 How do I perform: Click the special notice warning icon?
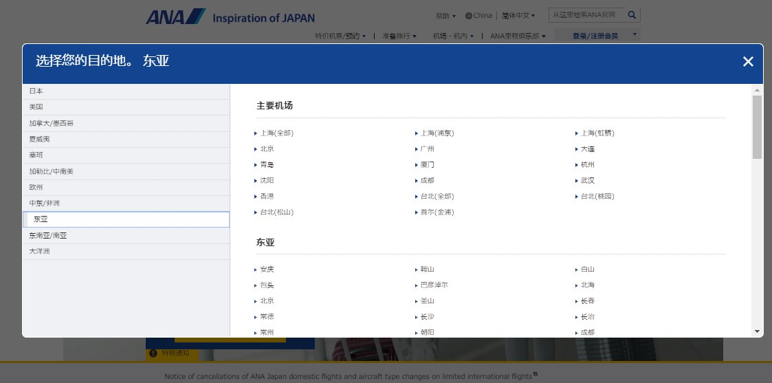click(x=153, y=353)
